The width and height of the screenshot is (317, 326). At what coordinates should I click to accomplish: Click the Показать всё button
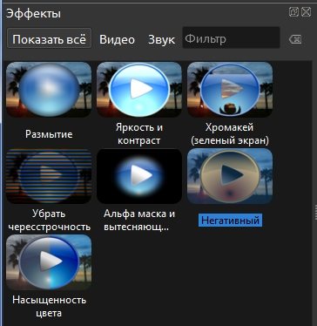point(49,38)
